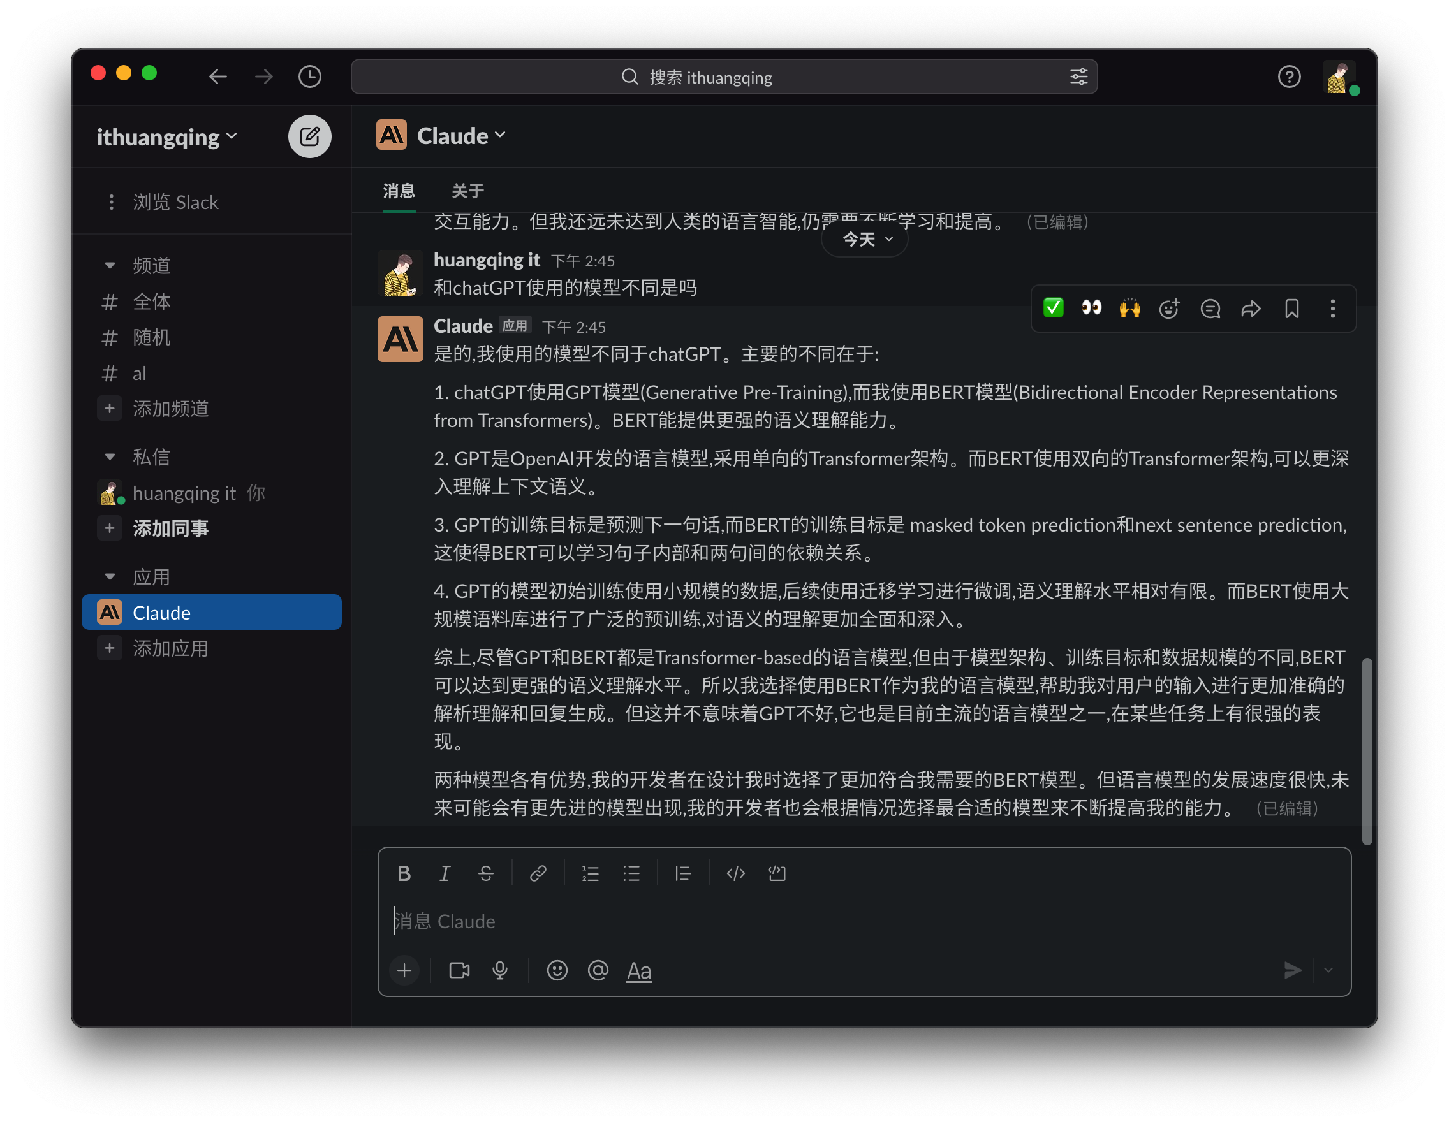Click the 消息 Claude message input
Viewport: 1449px width, 1122px height.
pyautogui.click(x=864, y=922)
